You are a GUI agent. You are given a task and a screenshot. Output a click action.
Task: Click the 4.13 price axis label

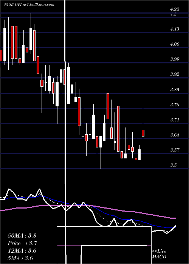coord(175,29)
